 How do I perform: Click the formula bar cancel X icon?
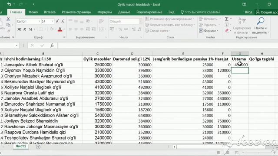pyautogui.click(x=32, y=45)
